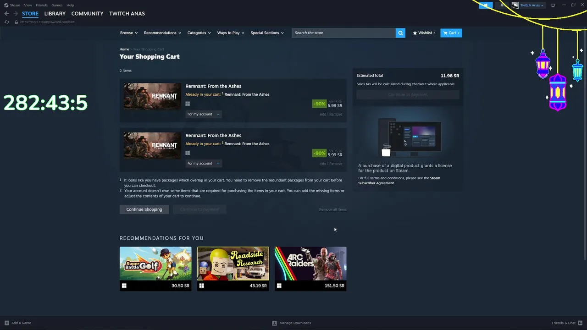Expand the Twitch Anas account dropdown
The image size is (587, 330).
[x=532, y=5]
